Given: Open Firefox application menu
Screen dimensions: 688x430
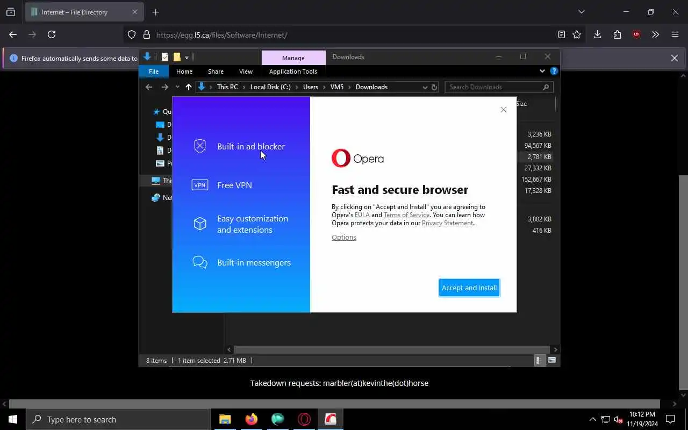Looking at the screenshot, I should point(675,34).
